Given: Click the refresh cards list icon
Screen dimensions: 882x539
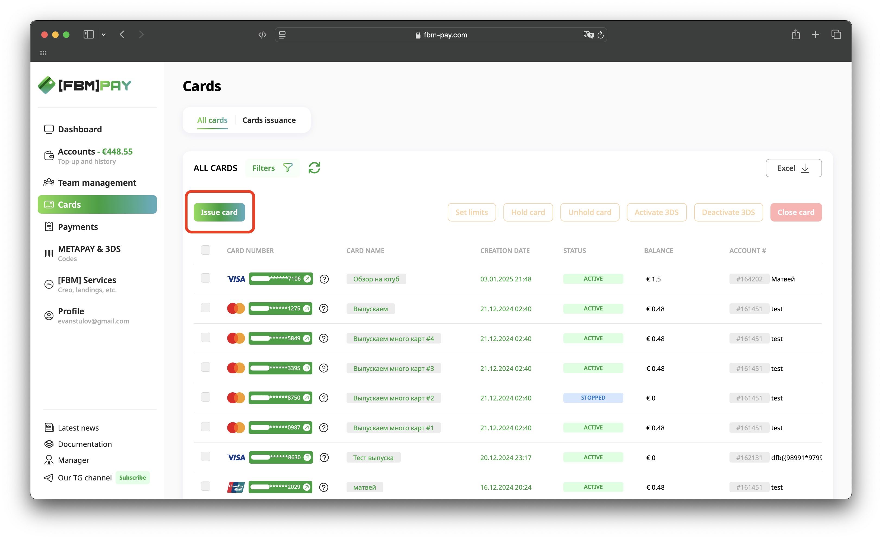Looking at the screenshot, I should [314, 168].
